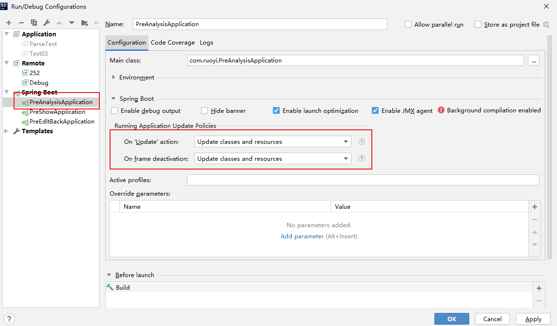Screen dimensions: 557x326
Task: Click the Copy Configuration icon
Action: click(x=34, y=23)
